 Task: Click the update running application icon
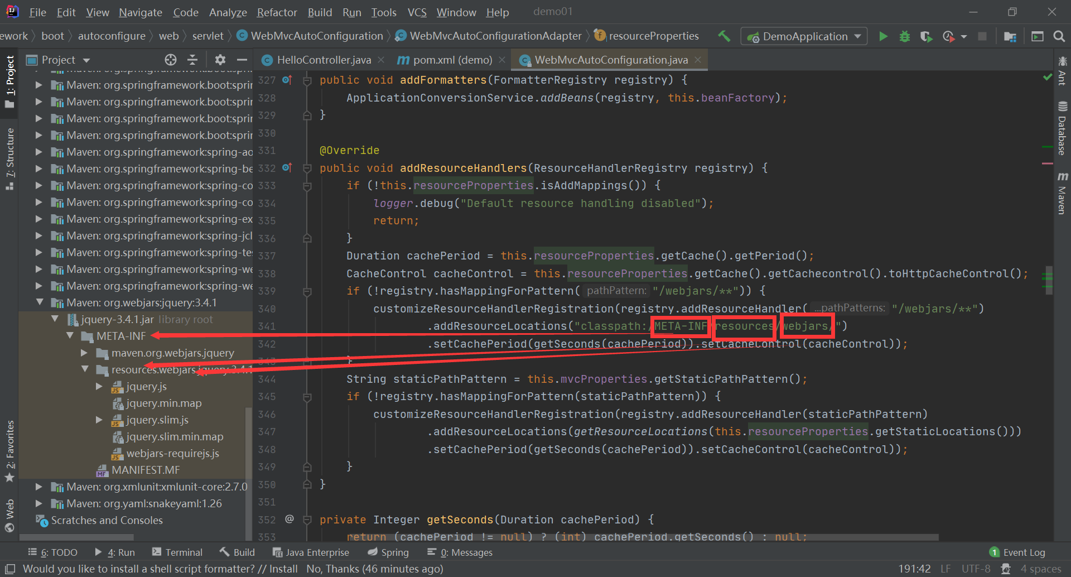click(x=1037, y=36)
